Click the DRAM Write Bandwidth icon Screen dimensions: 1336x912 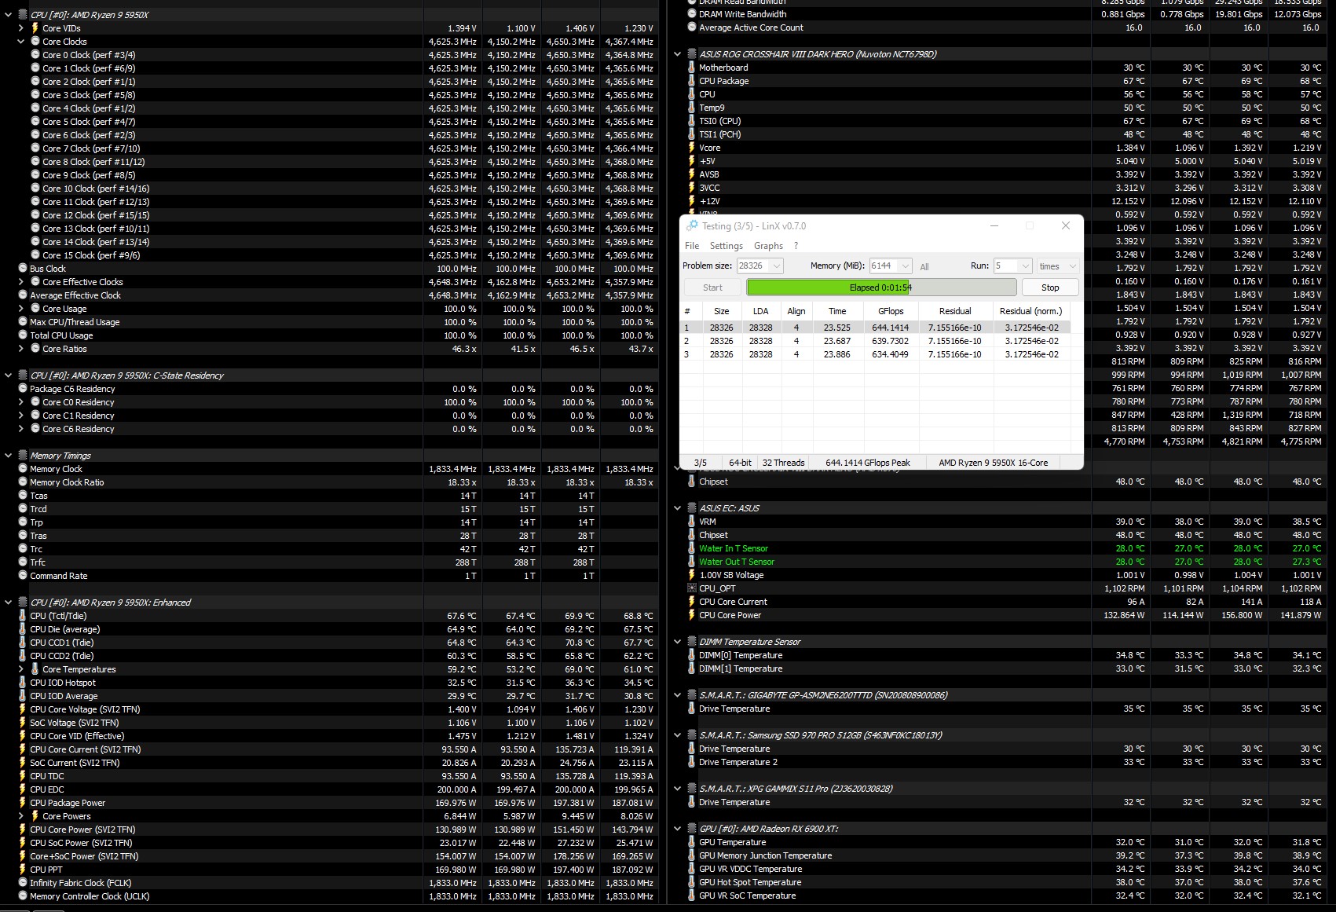coord(692,14)
